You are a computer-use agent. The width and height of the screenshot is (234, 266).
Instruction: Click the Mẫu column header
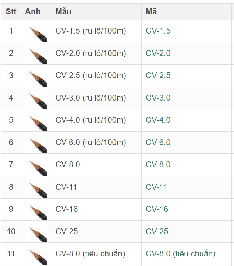pos(63,12)
